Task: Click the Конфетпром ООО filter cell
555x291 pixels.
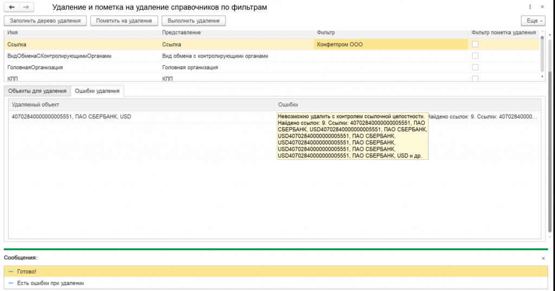Action: point(390,44)
